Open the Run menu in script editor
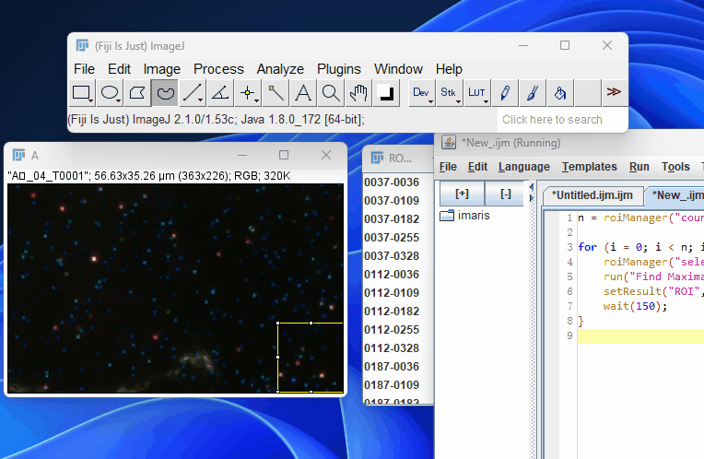This screenshot has height=459, width=704. click(x=639, y=167)
